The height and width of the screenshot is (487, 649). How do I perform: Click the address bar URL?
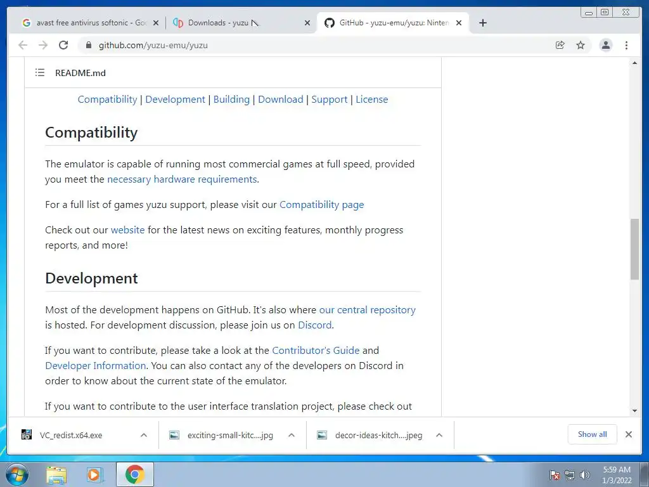tap(153, 45)
